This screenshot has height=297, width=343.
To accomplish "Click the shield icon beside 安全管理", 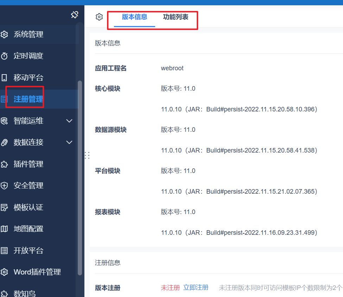I will click(x=4, y=186).
